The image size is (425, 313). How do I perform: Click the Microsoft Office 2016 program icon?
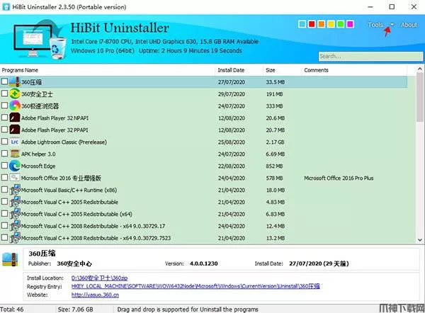(15, 177)
